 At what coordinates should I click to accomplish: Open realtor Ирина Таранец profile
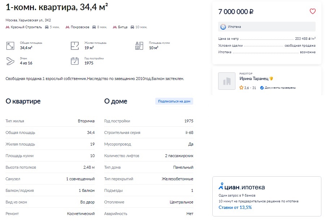[x=254, y=79]
